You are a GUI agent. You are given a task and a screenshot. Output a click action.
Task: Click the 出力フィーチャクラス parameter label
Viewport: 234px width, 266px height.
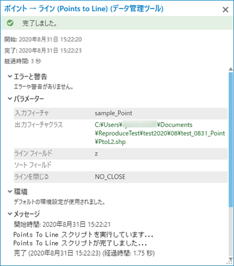39,124
